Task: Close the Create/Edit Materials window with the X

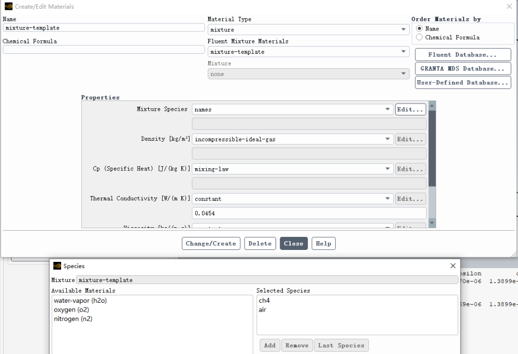Action: click(509, 6)
